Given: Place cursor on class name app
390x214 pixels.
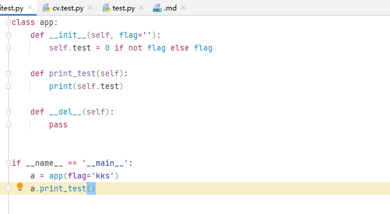Looking at the screenshot, I should tap(47, 23).
